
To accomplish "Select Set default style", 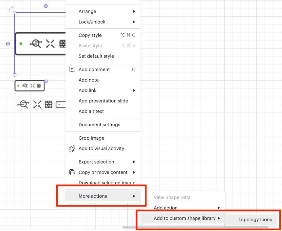I will tap(103, 56).
